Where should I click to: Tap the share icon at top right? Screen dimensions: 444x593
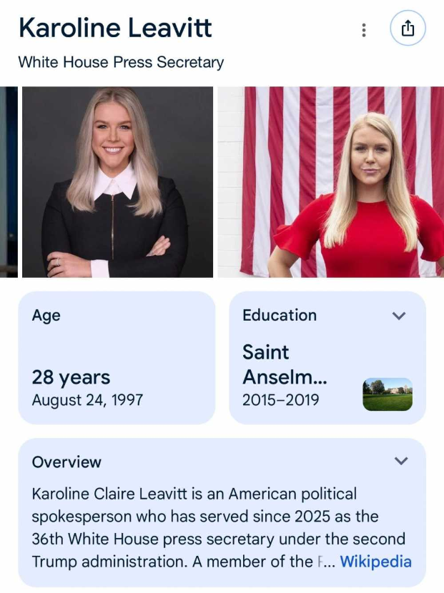click(x=408, y=29)
